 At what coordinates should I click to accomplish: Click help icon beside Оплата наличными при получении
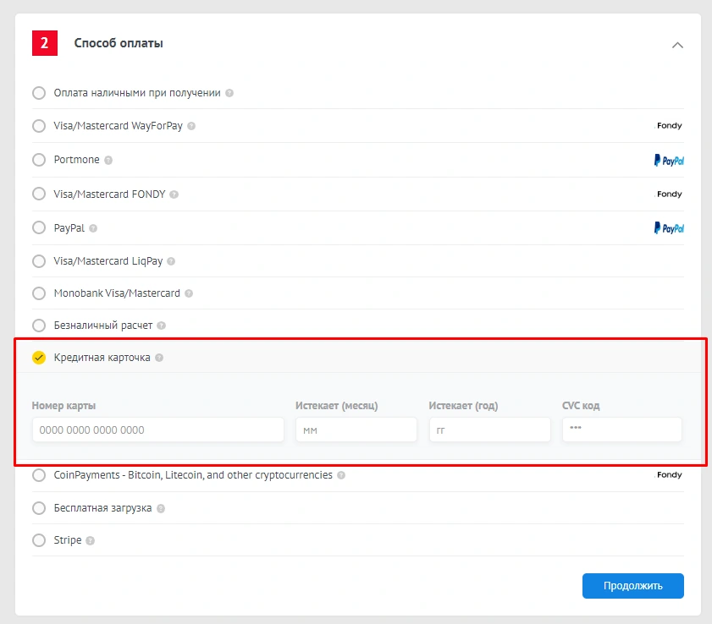point(229,93)
